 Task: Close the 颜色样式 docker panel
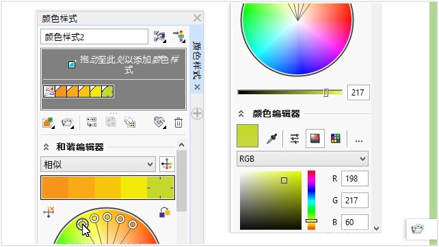click(x=197, y=18)
